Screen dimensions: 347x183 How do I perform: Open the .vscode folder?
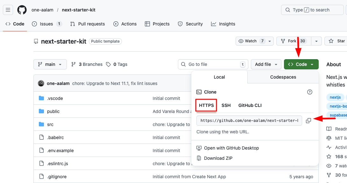[55, 98]
